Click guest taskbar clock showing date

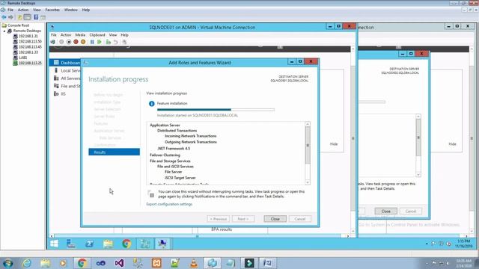(x=464, y=244)
